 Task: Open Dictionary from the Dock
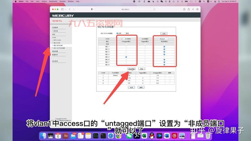coord(66,136)
